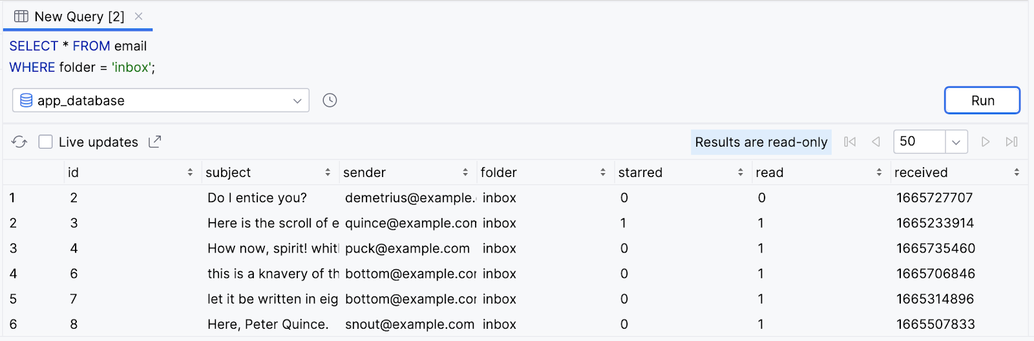The image size is (1034, 341).
Task: Enable the Live updates checkbox
Action: pos(45,142)
